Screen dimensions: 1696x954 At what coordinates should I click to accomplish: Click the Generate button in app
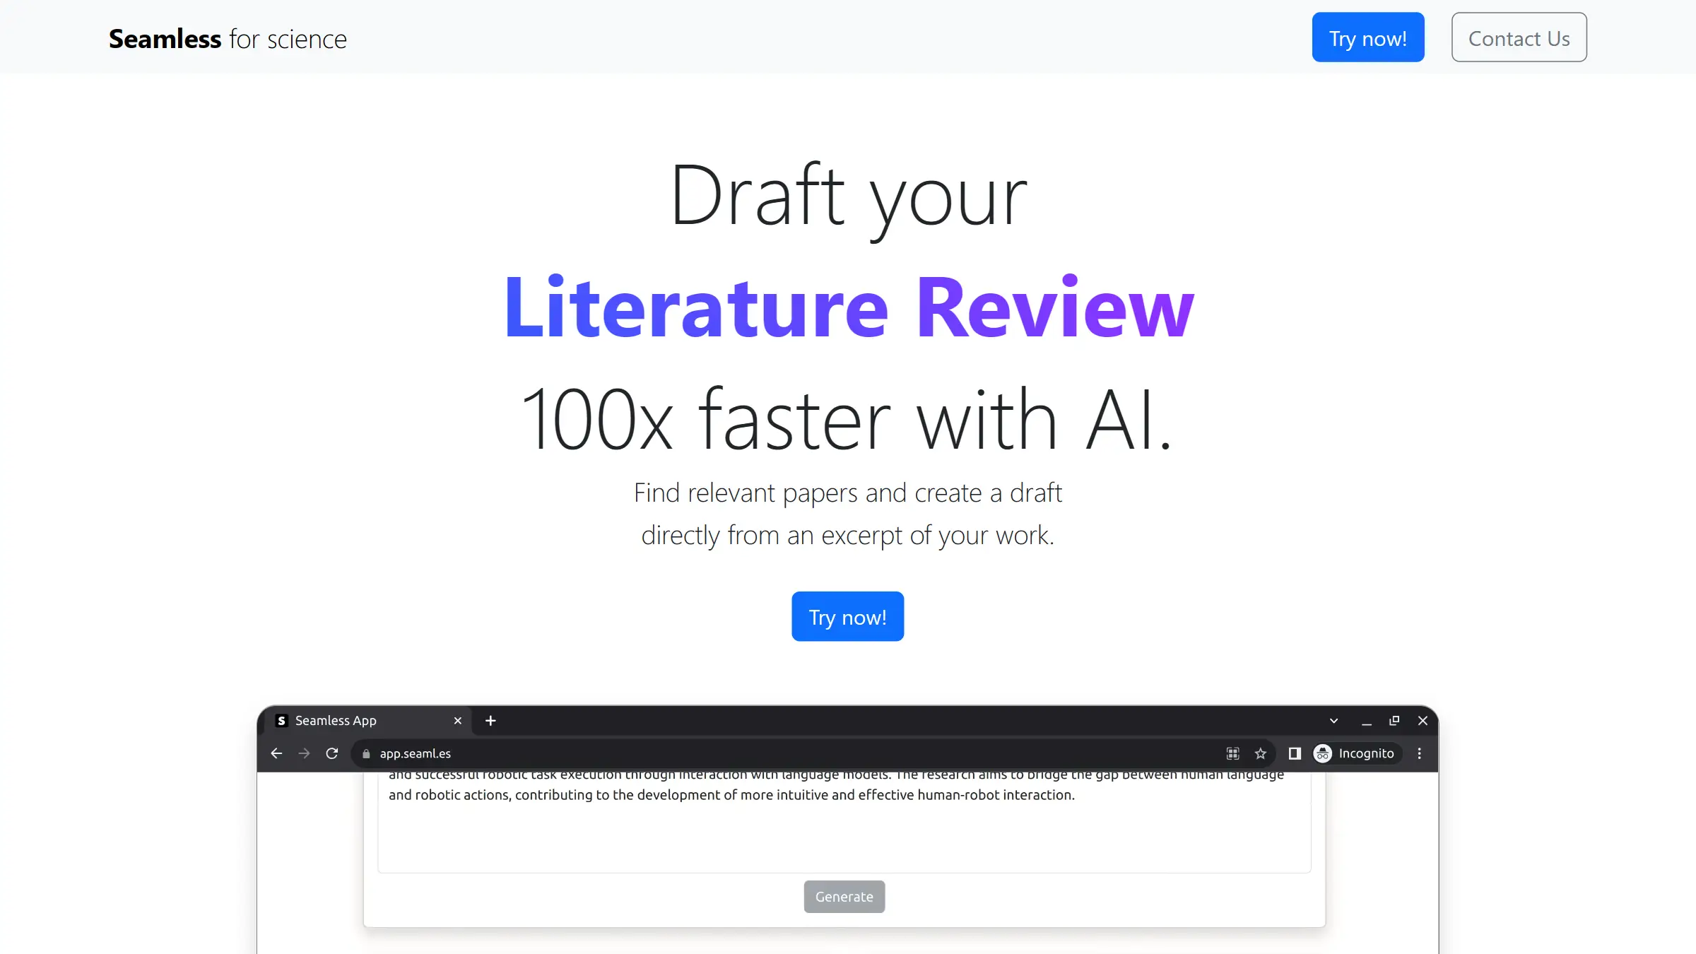pyautogui.click(x=844, y=897)
